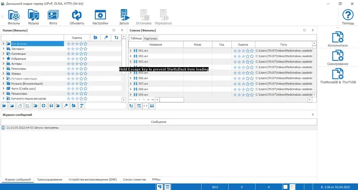
Task: Toggle the pin on the Журнал сообщений panel
Action: [x=312, y=115]
